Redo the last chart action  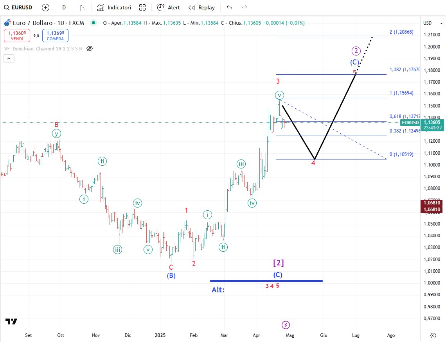click(244, 8)
